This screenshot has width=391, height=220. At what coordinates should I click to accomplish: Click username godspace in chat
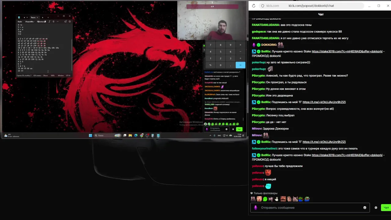pos(258,32)
